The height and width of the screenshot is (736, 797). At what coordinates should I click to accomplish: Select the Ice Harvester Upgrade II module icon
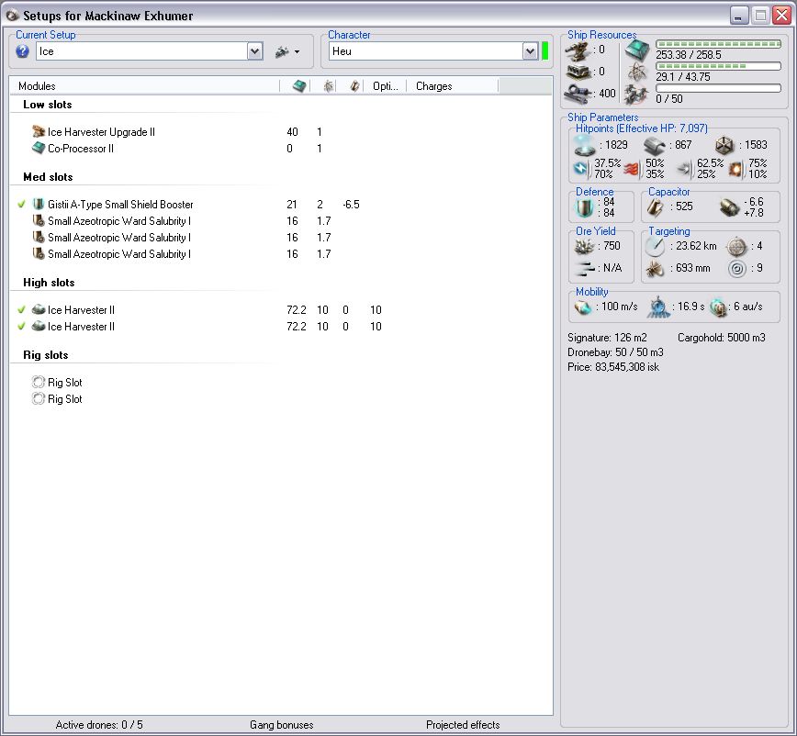[39, 131]
